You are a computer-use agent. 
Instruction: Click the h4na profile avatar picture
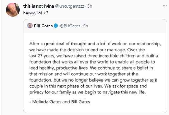pyautogui.click(x=13, y=10)
